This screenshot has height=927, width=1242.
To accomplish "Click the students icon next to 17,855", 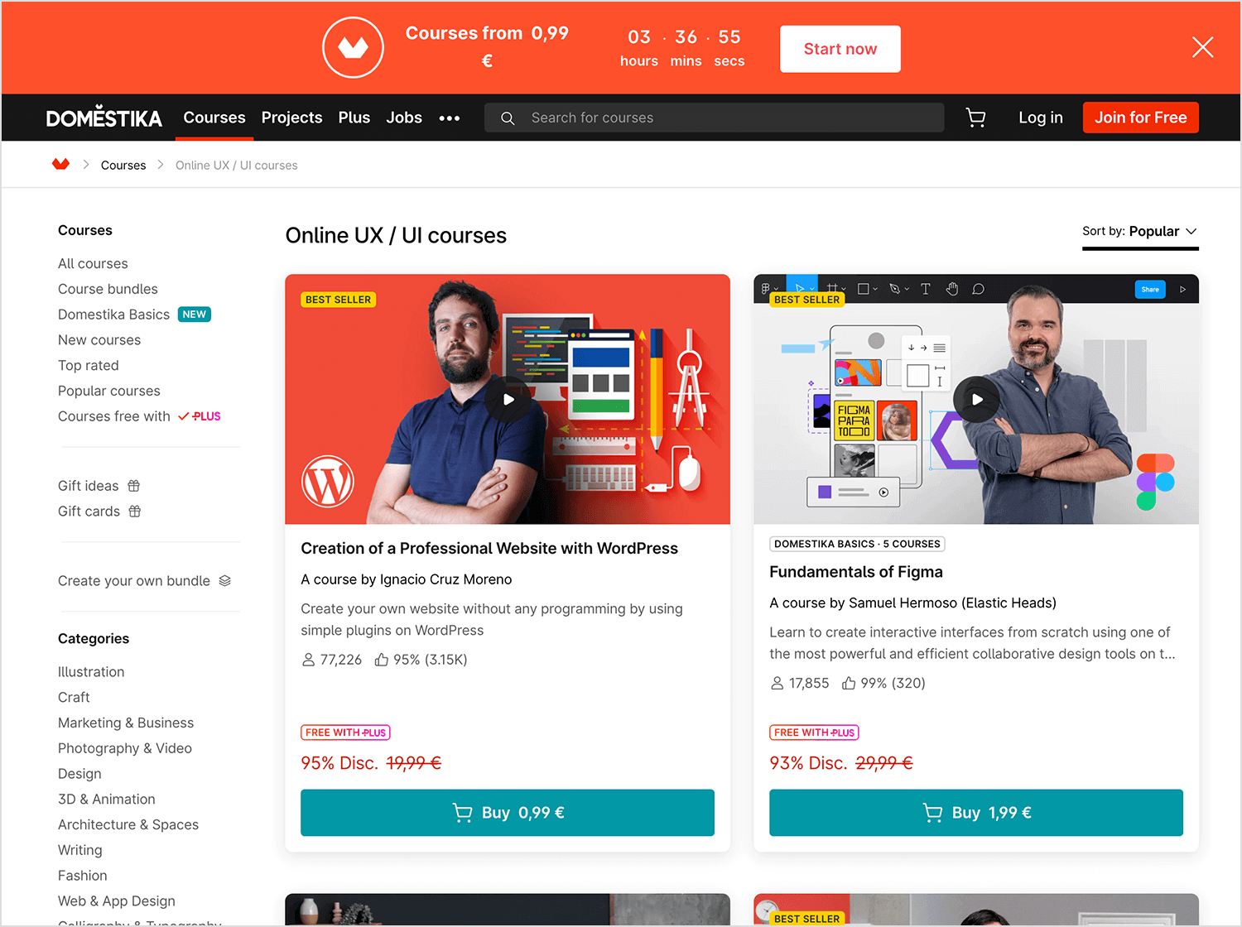I will 777,683.
